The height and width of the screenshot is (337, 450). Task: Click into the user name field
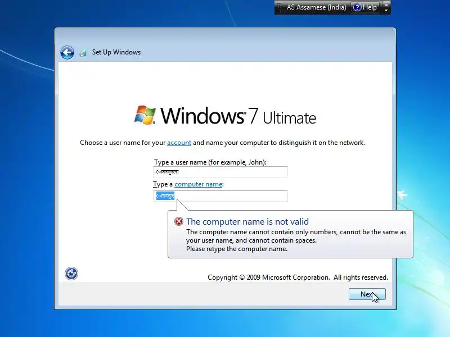[x=220, y=172]
